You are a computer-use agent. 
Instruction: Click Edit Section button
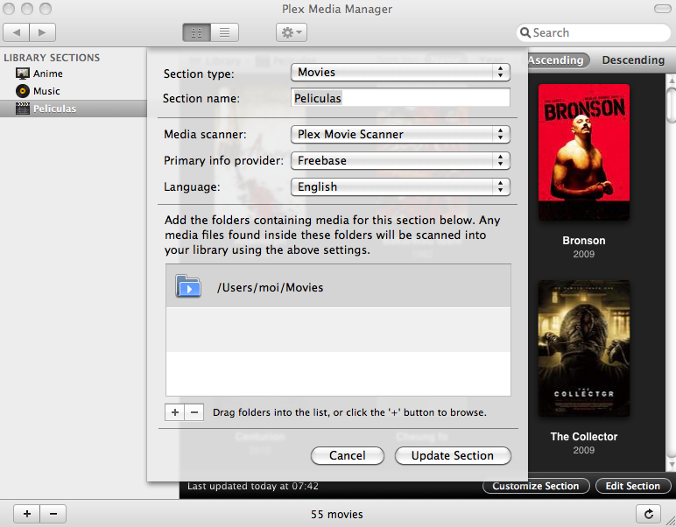click(x=633, y=486)
